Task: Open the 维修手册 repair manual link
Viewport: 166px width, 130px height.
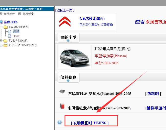Action: [155, 108]
